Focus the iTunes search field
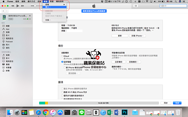The height and width of the screenshot is (117, 188). [x=173, y=6]
